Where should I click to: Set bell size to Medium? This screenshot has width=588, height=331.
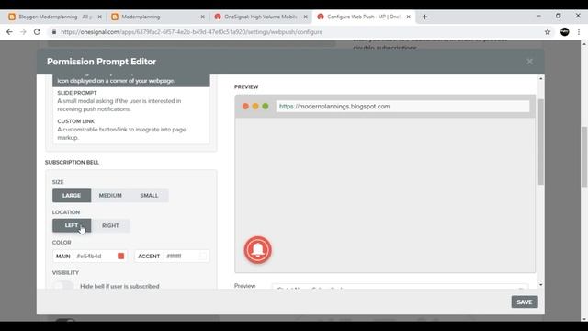(110, 196)
